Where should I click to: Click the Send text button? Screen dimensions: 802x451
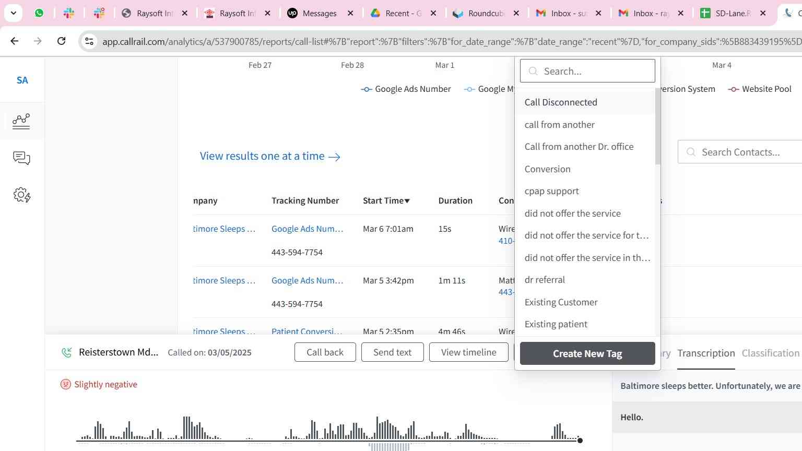point(392,352)
